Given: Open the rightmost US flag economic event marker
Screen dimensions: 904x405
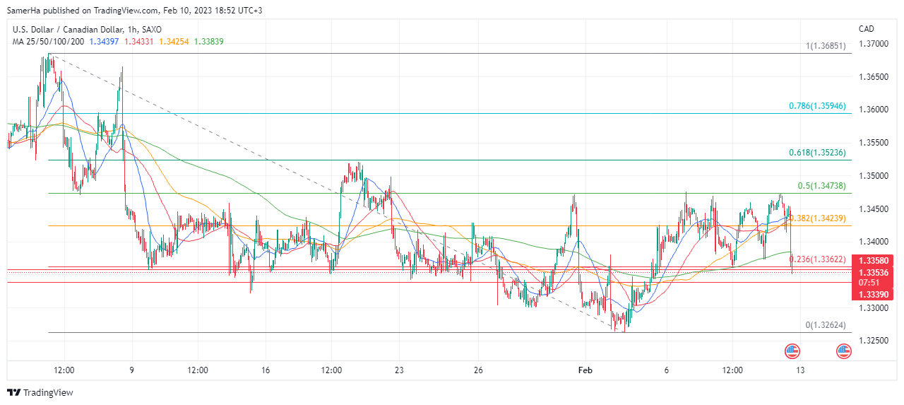Looking at the screenshot, I should point(843,351).
